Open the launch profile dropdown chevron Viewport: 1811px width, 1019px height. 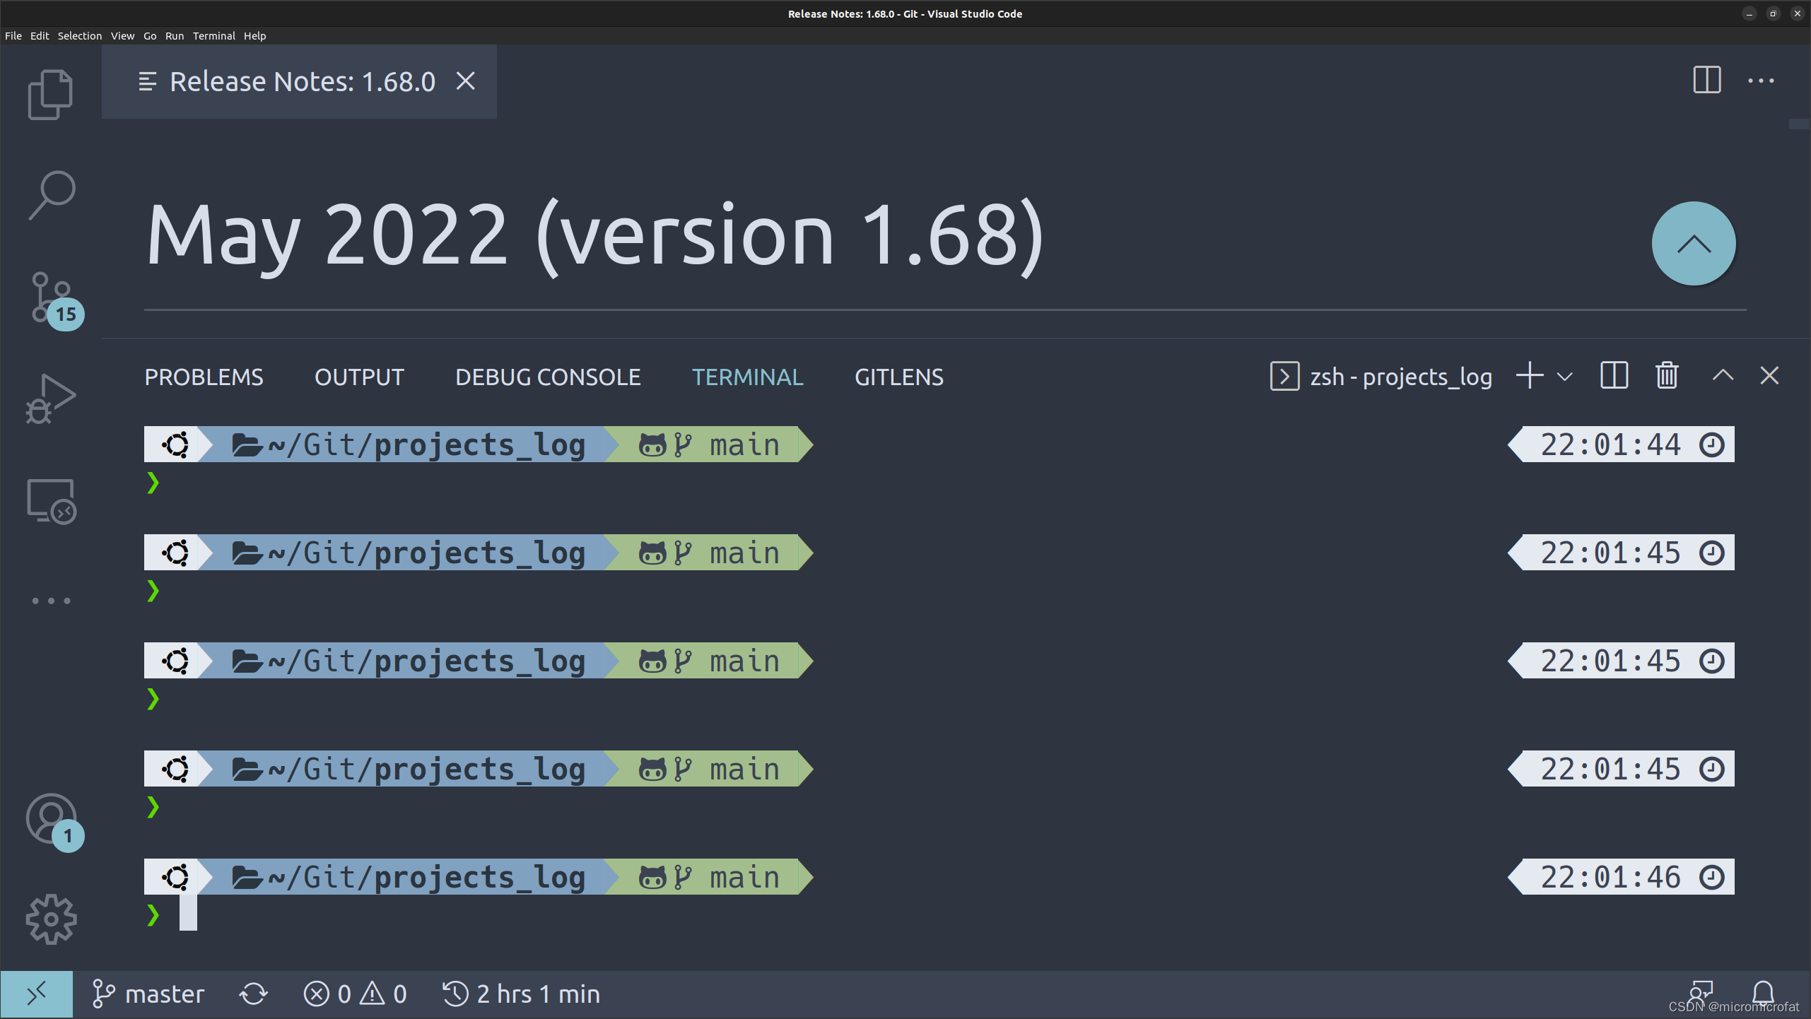tap(1565, 377)
